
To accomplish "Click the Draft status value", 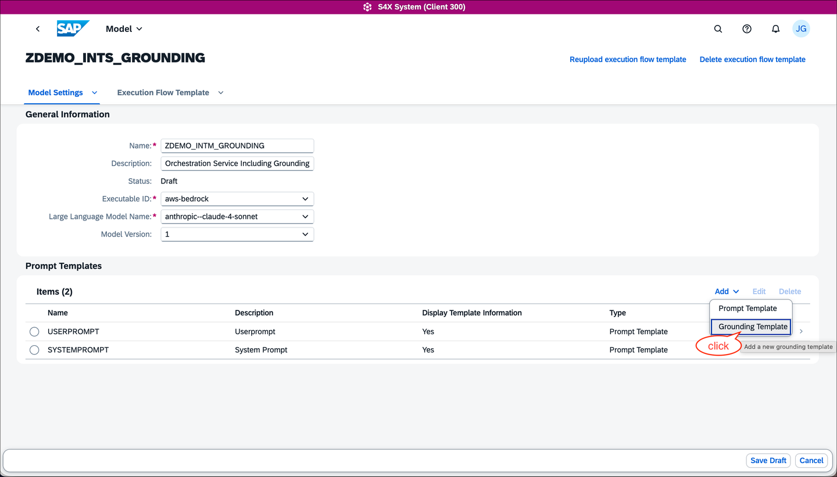I will pyautogui.click(x=169, y=181).
